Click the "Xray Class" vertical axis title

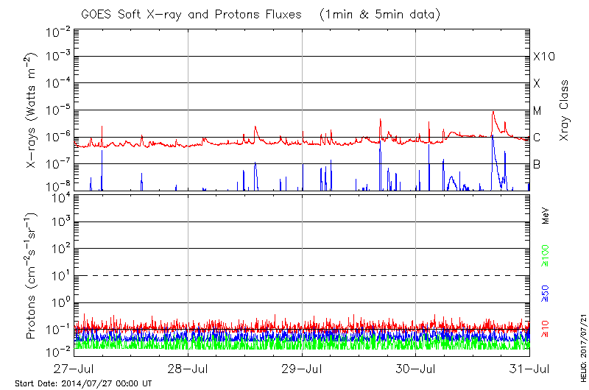tap(565, 105)
